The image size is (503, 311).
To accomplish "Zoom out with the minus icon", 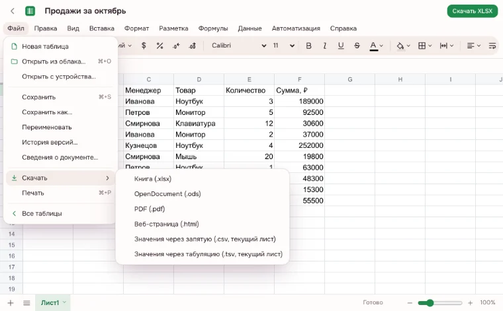I will click(x=410, y=302).
